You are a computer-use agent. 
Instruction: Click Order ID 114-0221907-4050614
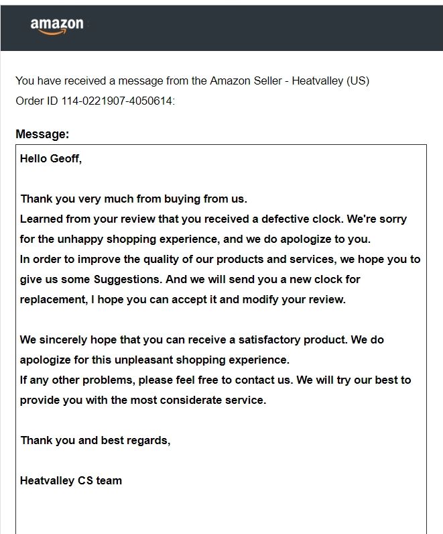tap(95, 101)
